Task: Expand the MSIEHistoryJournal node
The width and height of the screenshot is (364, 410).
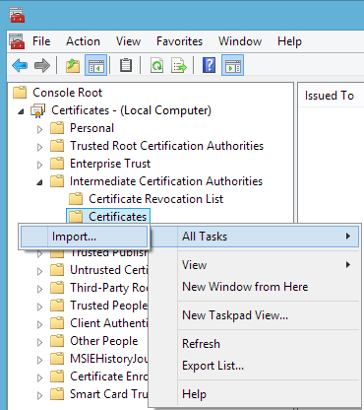Action: point(40,360)
